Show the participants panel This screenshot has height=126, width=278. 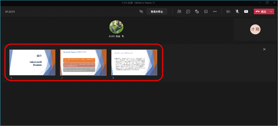pyautogui.click(x=179, y=12)
